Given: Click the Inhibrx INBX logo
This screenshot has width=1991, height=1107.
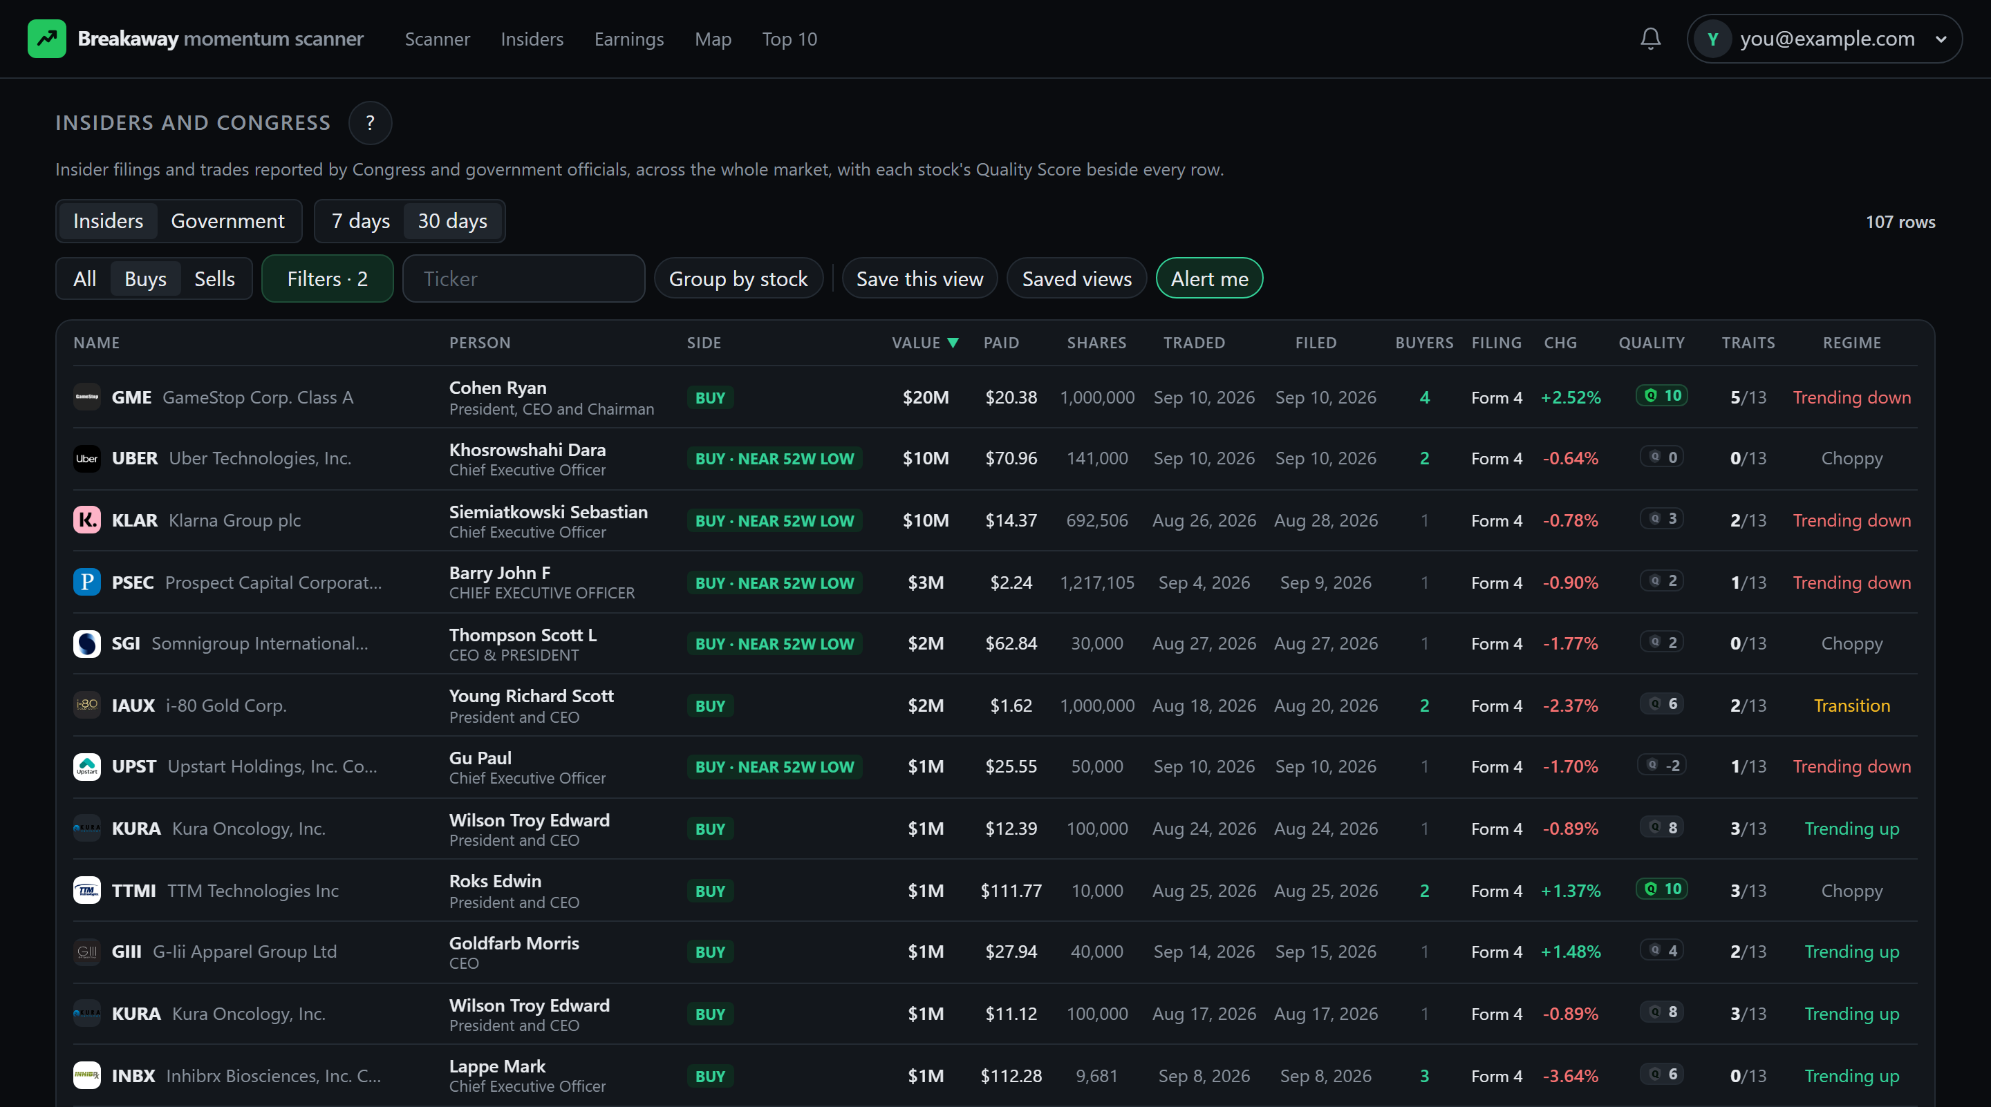Looking at the screenshot, I should point(86,1075).
